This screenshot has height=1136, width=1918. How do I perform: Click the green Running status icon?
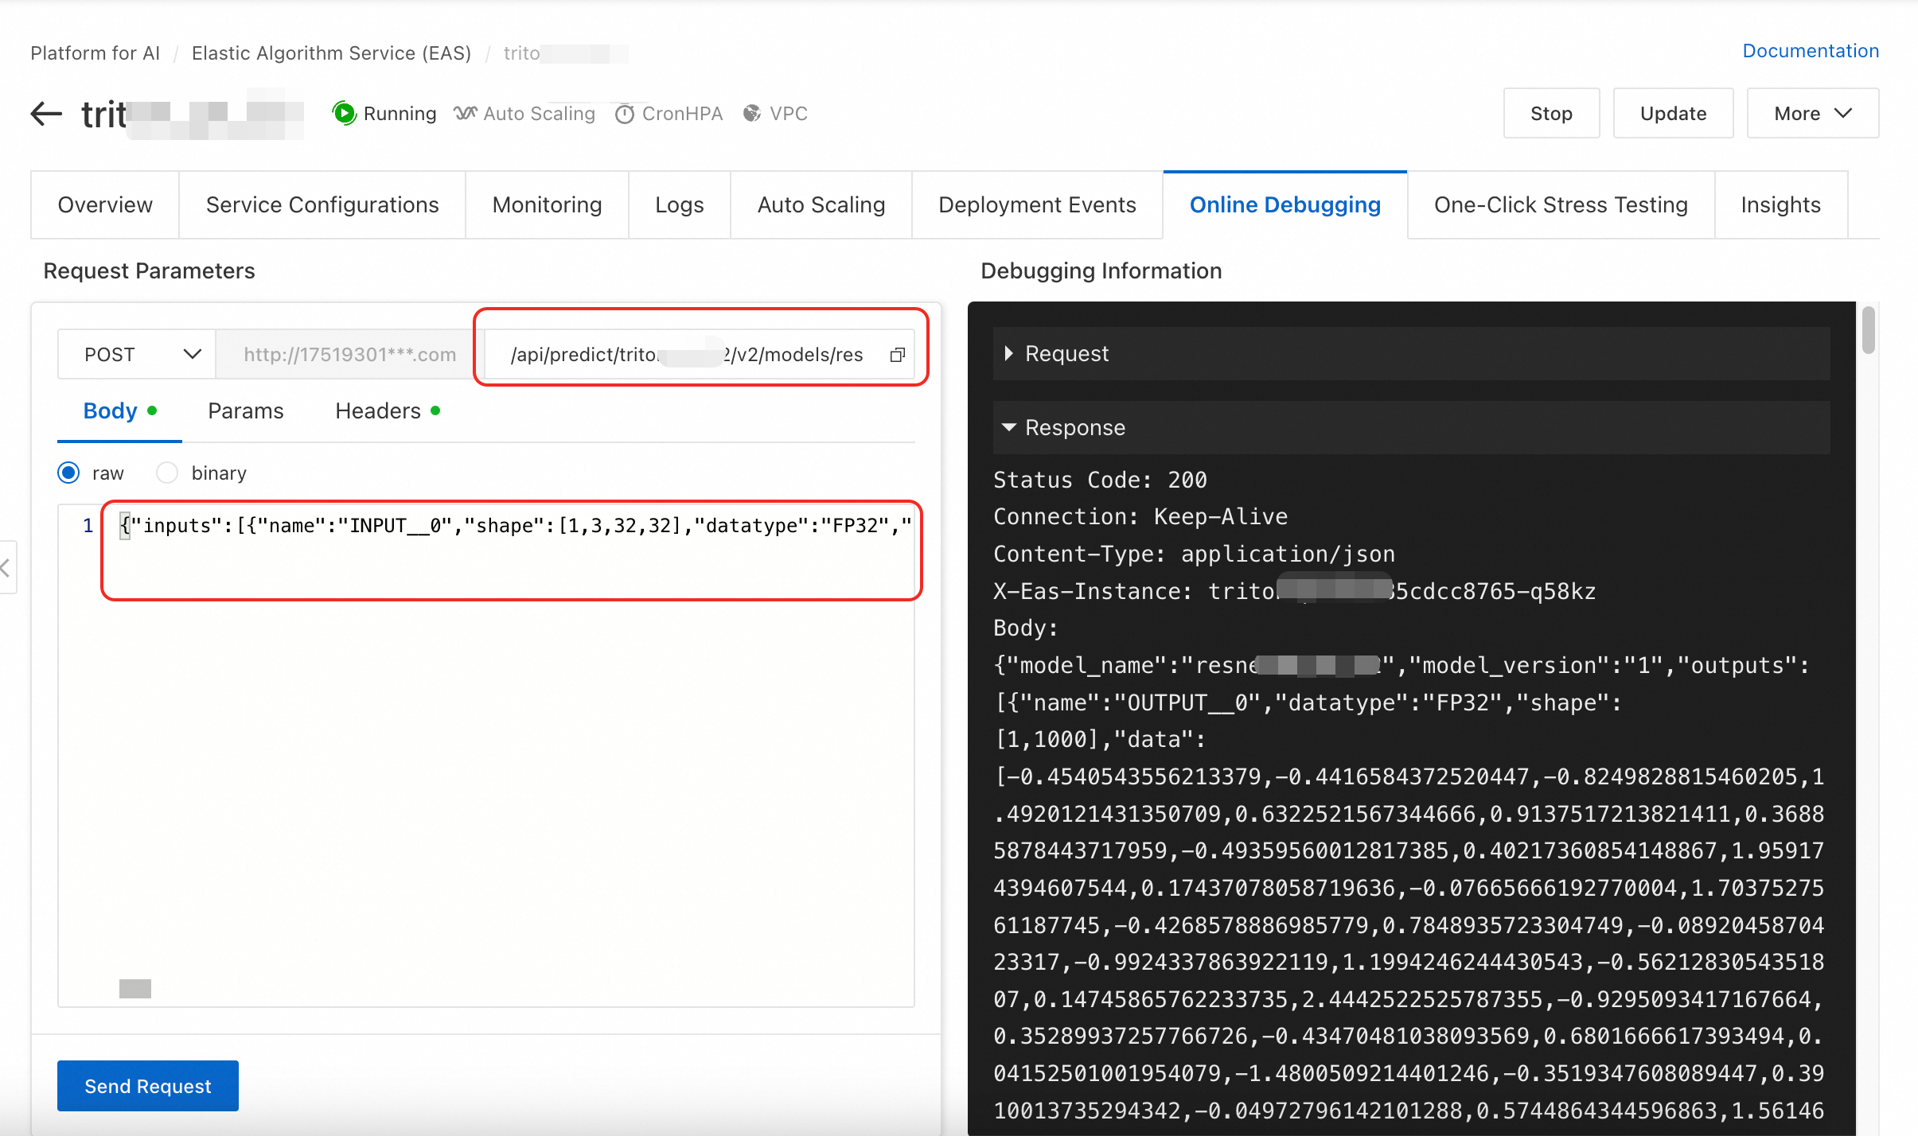(344, 113)
